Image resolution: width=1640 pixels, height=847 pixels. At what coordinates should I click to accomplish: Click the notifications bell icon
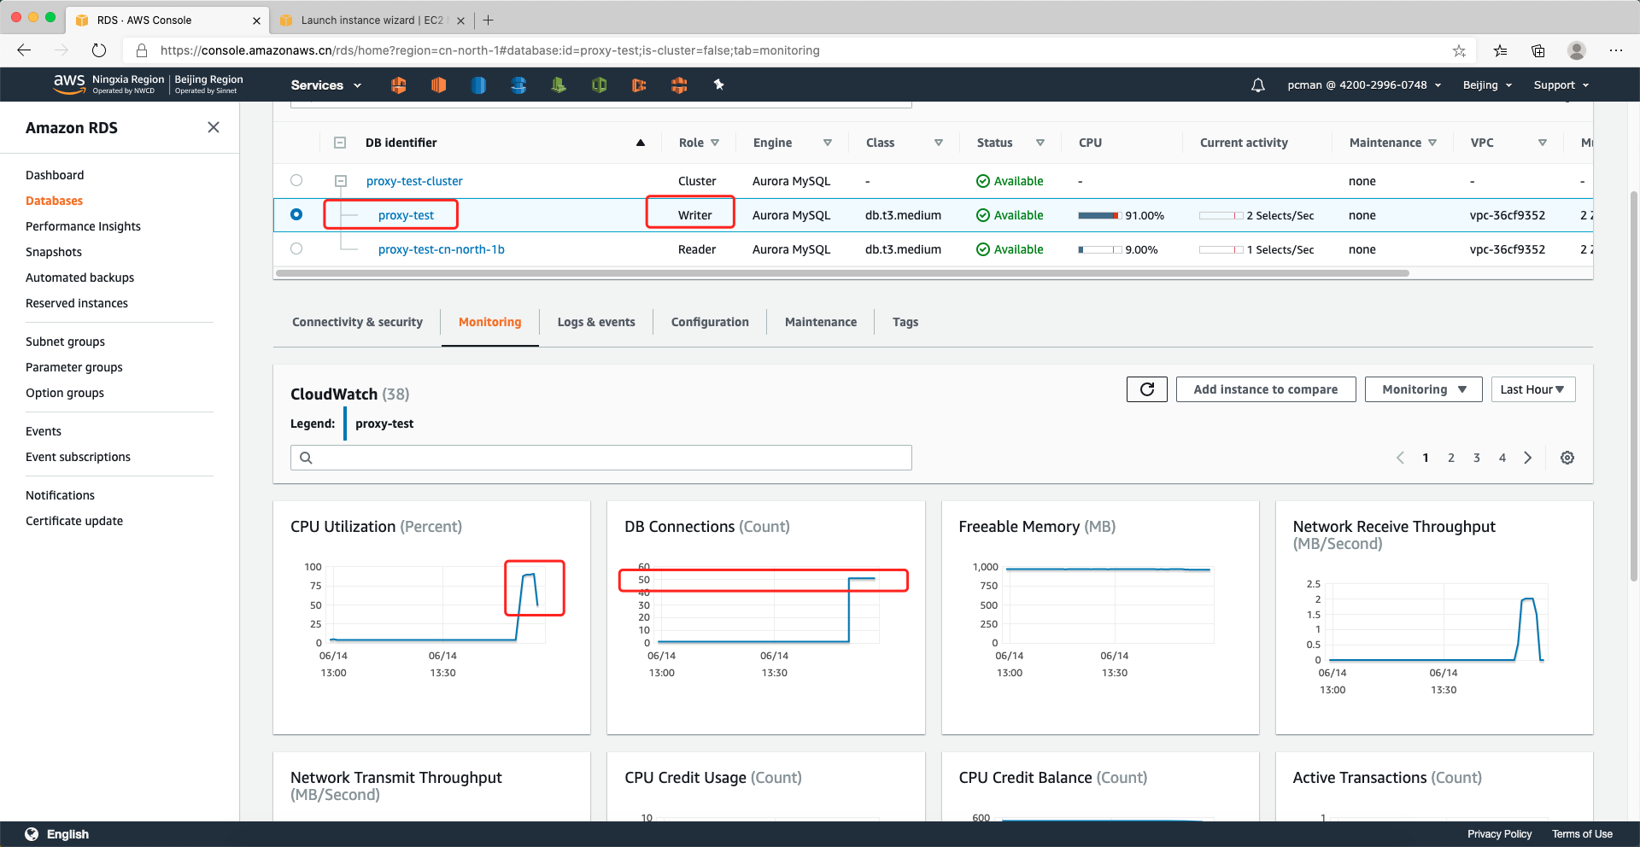[x=1257, y=85]
